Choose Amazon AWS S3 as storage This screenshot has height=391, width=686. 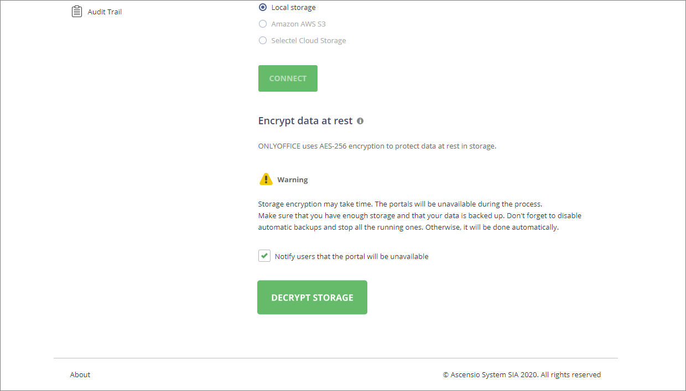coord(262,24)
